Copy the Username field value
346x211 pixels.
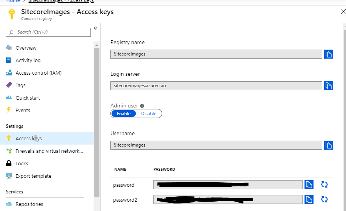pos(328,145)
